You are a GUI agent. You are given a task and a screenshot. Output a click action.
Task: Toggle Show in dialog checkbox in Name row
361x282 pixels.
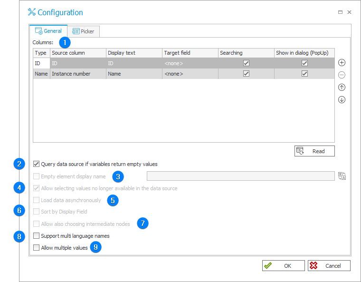[x=304, y=74]
